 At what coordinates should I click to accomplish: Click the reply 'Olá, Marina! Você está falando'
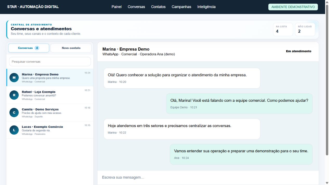(239, 103)
